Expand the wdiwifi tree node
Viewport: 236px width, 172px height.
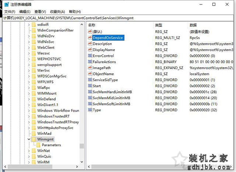coord(29,25)
